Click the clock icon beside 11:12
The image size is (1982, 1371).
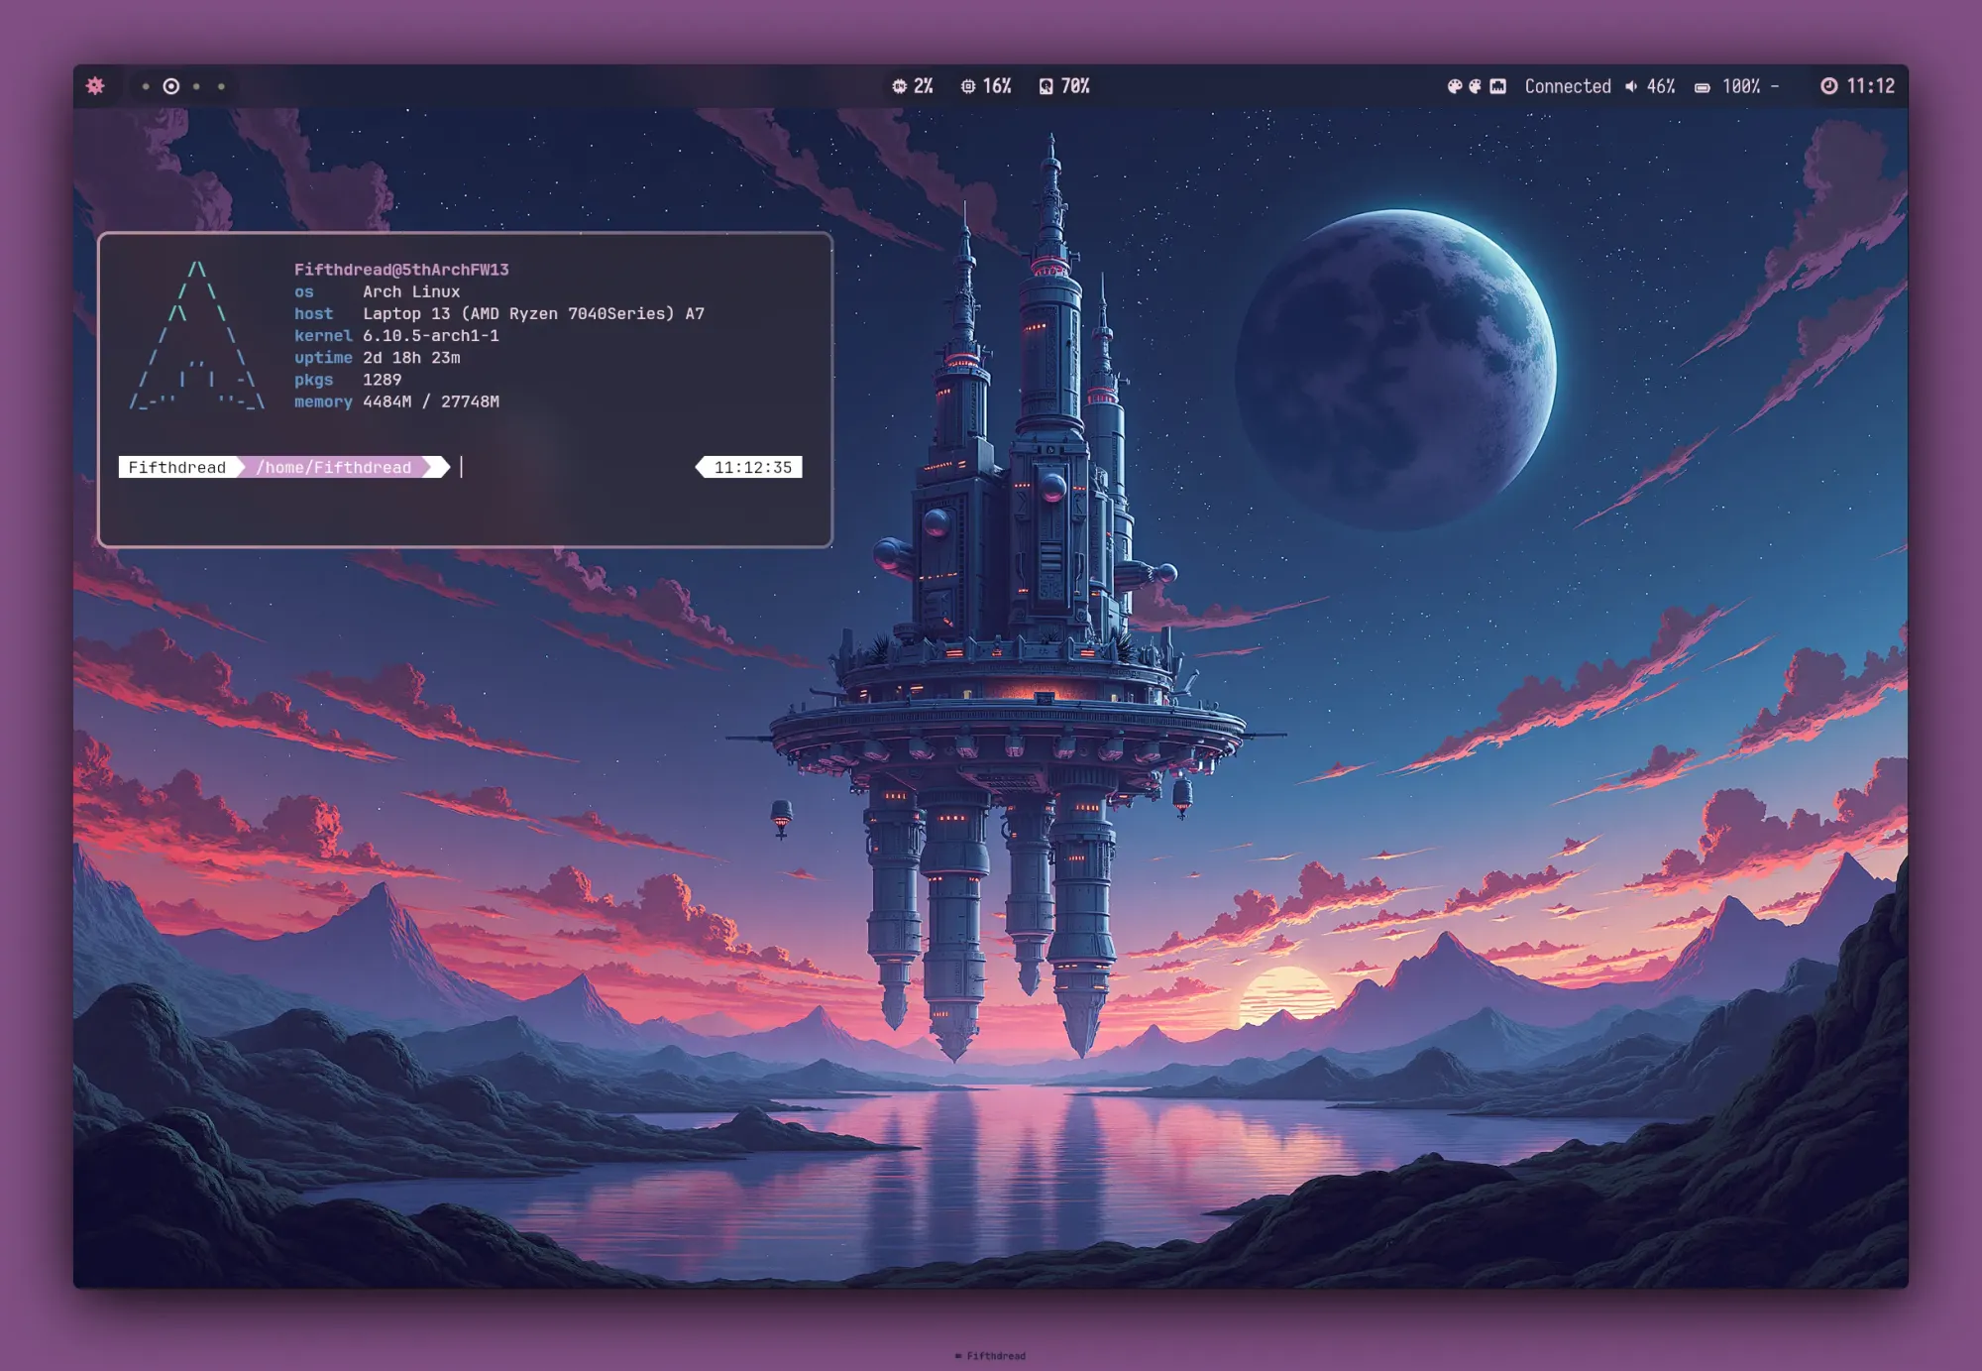[1828, 86]
